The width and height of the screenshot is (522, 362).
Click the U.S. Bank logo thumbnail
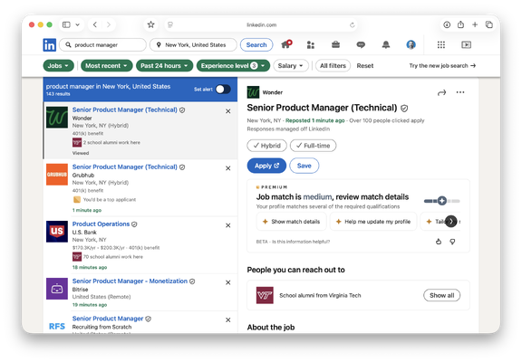(57, 232)
